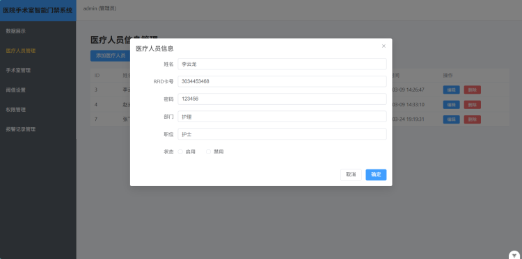This screenshot has width=522, height=259.
Task: Click 编辑 for row with ID 7
Action: [x=451, y=119]
